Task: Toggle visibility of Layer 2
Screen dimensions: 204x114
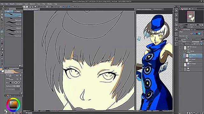Action: tap(180, 48)
